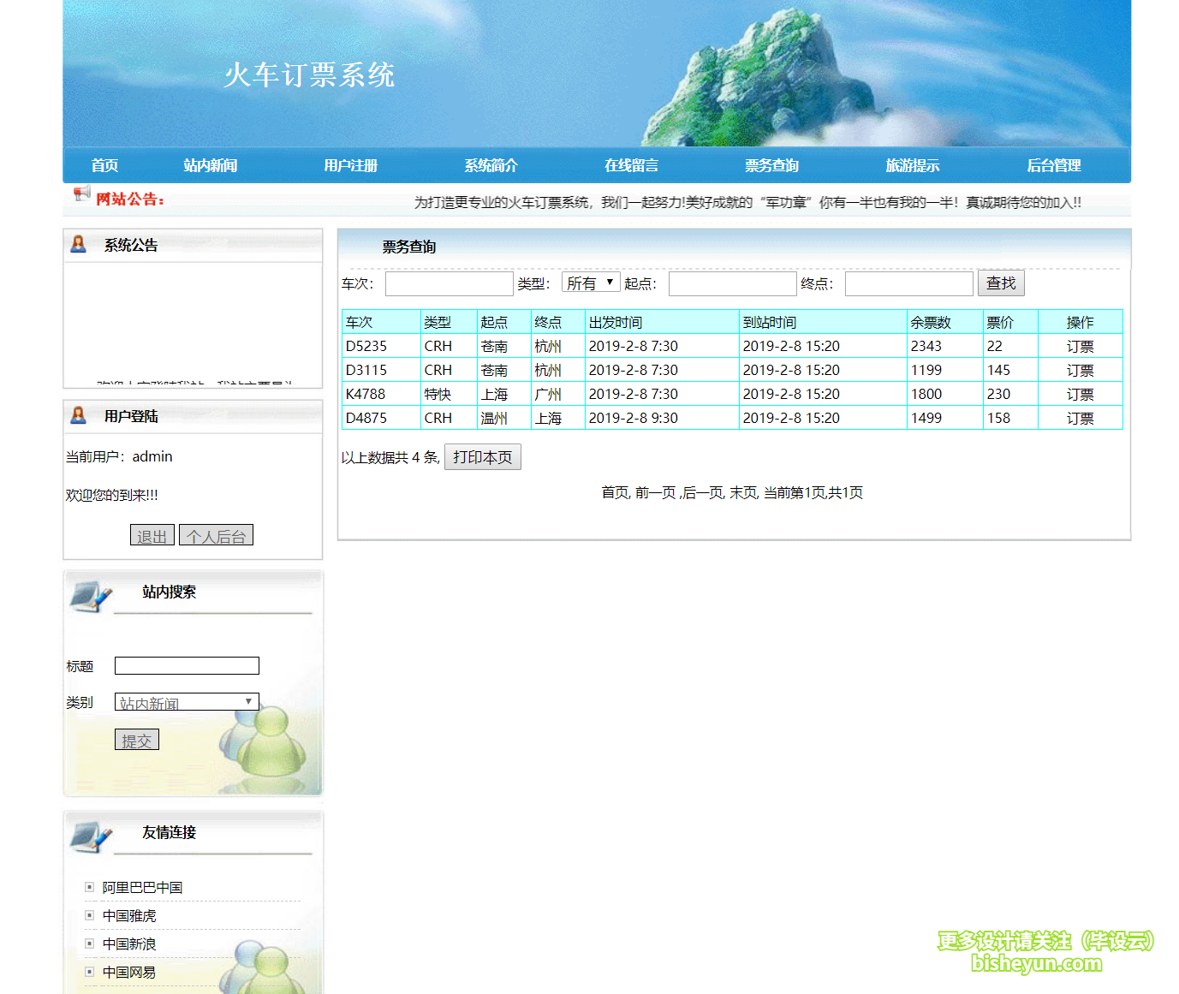
Task: Open the 类别 dropdown showing 站内新闻
Action: click(186, 701)
